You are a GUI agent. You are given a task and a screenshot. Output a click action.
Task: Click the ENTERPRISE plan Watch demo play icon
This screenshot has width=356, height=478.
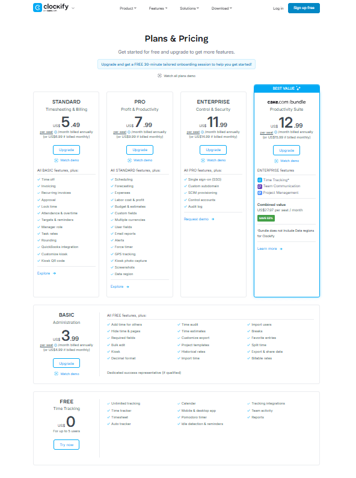tap(203, 160)
